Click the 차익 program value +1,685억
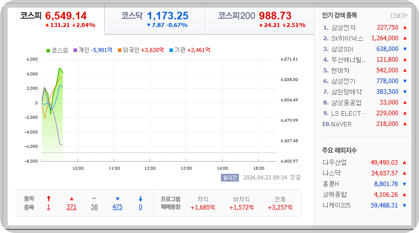The image size is (419, 233). coord(203,208)
